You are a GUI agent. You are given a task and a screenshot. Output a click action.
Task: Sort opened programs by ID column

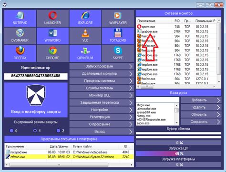[x=125, y=146]
